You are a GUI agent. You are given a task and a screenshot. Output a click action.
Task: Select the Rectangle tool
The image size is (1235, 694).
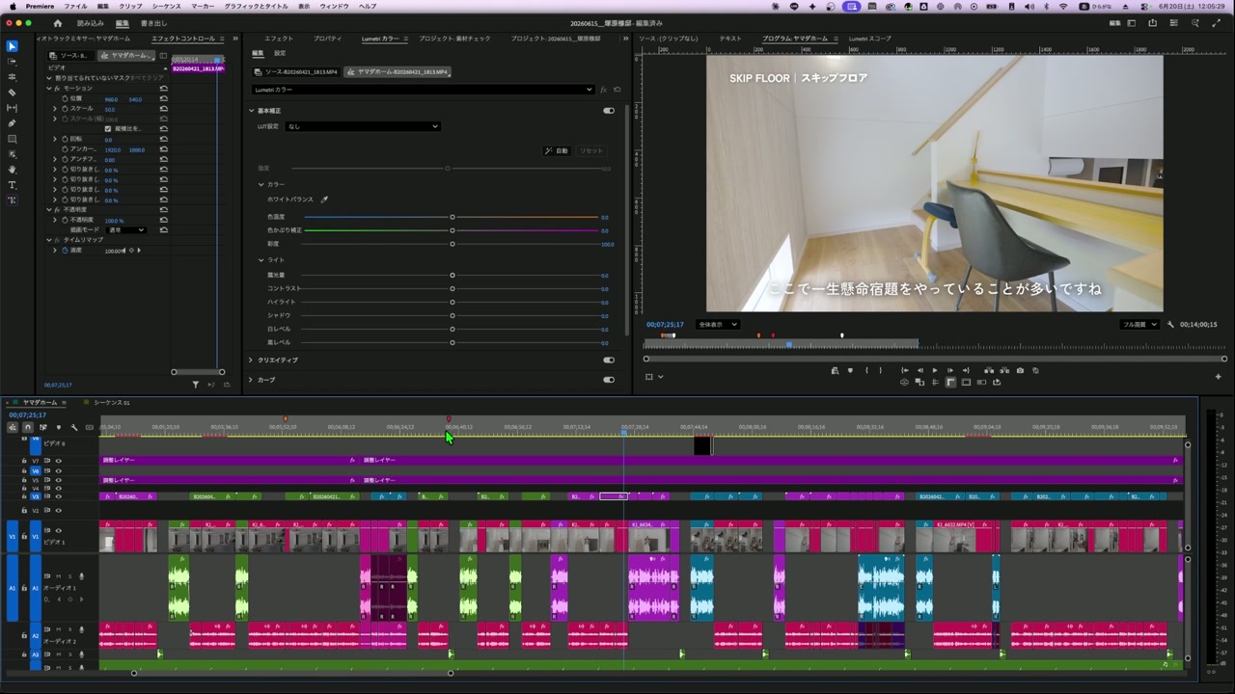tap(13, 139)
